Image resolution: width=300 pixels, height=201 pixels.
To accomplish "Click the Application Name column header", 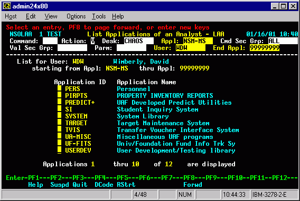I will pyautogui.click(x=146, y=82).
